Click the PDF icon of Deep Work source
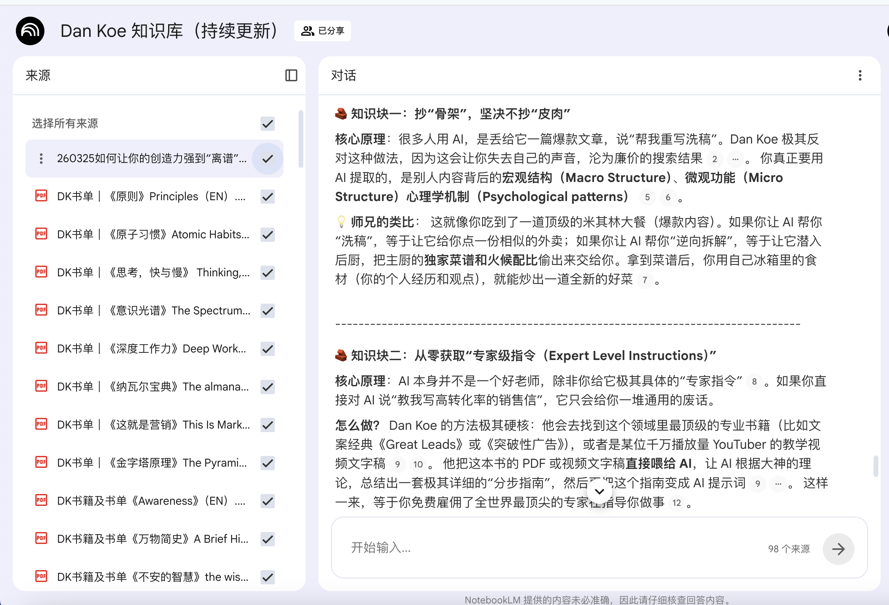This screenshot has width=889, height=605. pyautogui.click(x=41, y=348)
